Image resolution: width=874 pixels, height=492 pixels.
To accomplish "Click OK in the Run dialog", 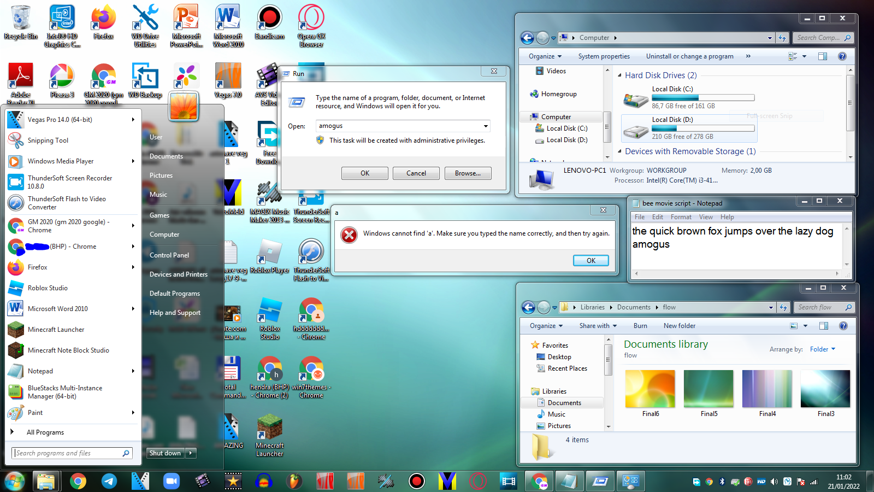I will point(365,173).
